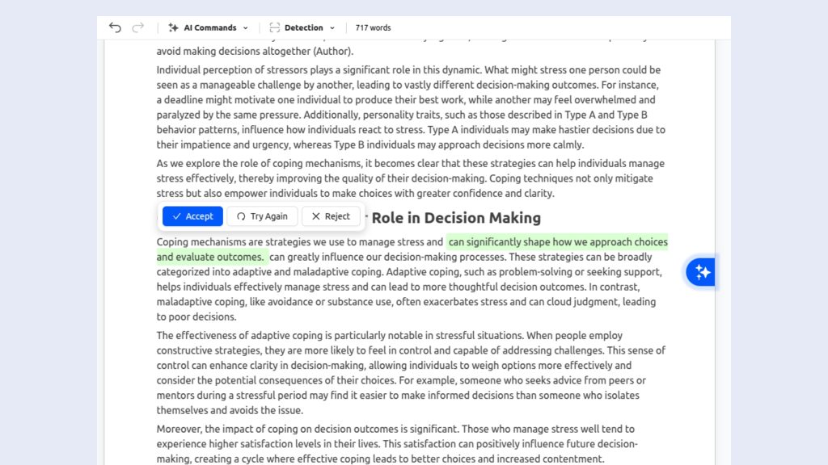Click the 717 words counter
Screen dimensions: 828x465
(372, 27)
